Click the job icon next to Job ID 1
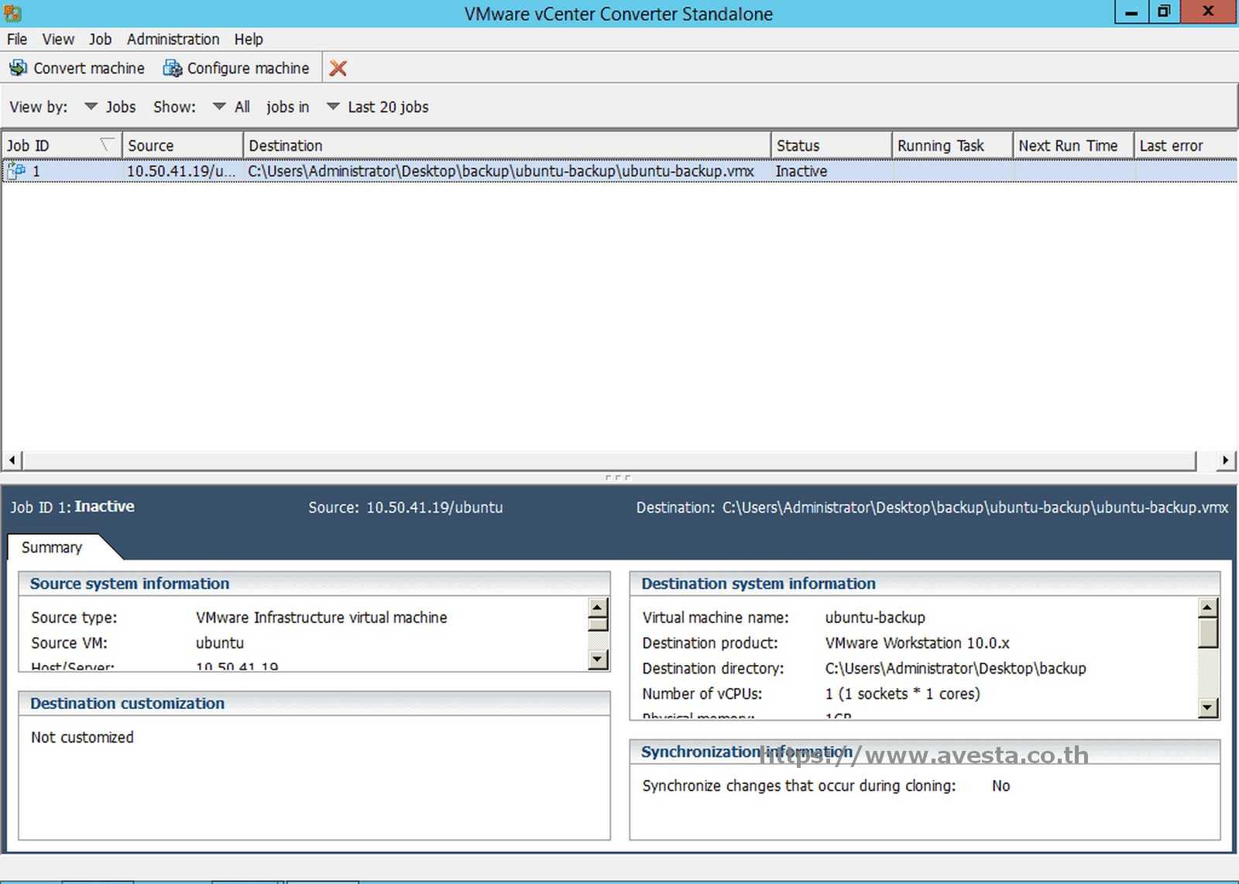The width and height of the screenshot is (1239, 884). pyautogui.click(x=18, y=170)
